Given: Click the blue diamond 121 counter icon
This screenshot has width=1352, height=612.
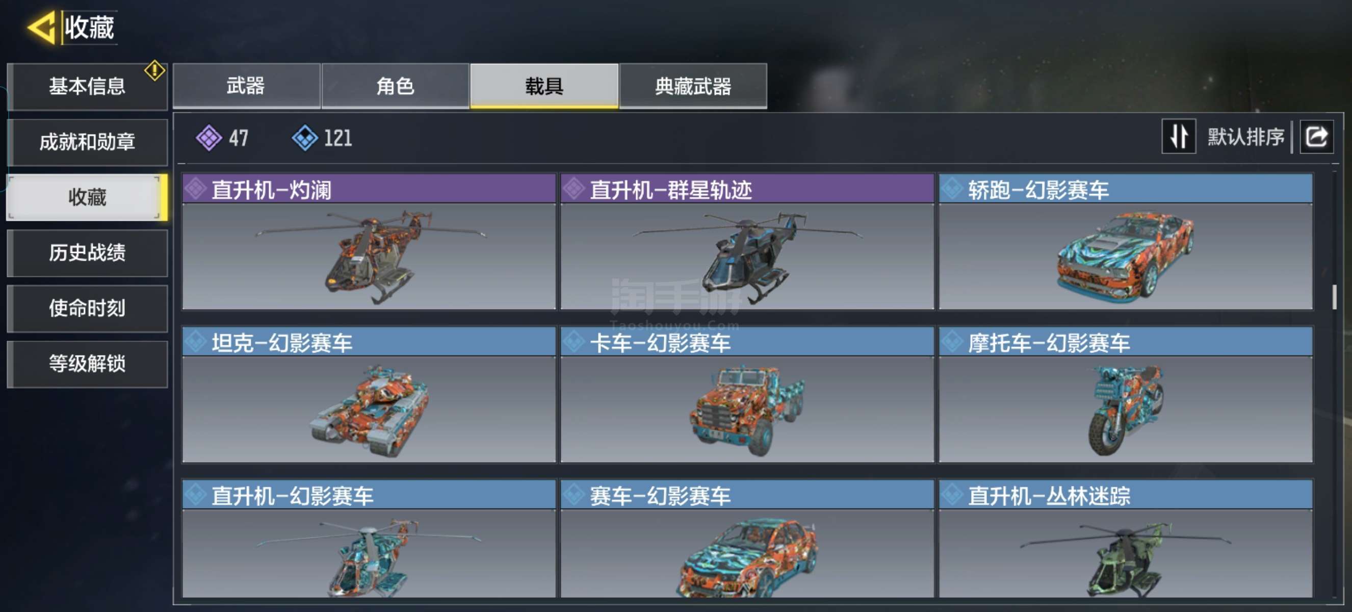Looking at the screenshot, I should [x=305, y=138].
